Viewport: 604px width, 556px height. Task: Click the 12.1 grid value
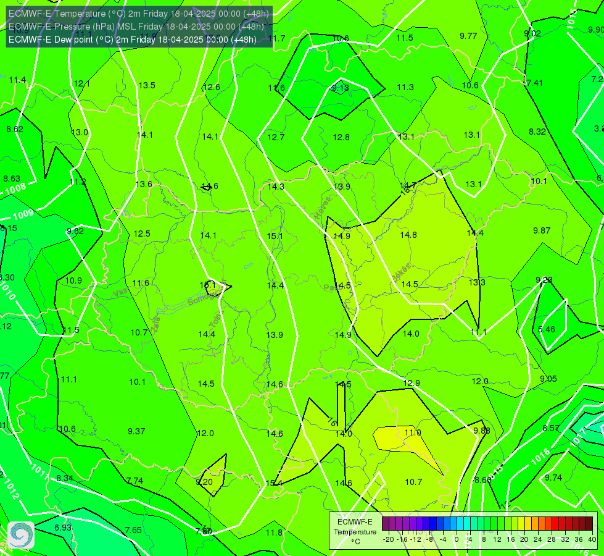81,84
